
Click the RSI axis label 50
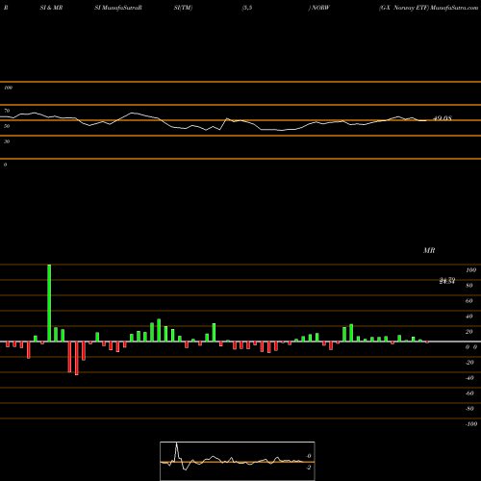(x=7, y=126)
